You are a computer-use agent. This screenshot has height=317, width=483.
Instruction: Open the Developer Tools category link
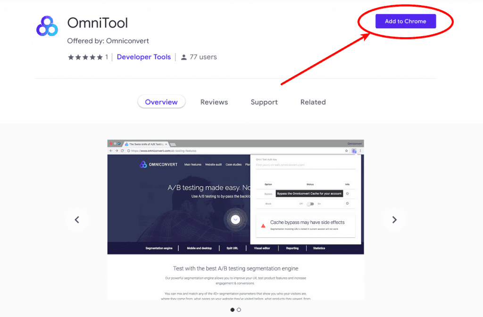pyautogui.click(x=143, y=57)
